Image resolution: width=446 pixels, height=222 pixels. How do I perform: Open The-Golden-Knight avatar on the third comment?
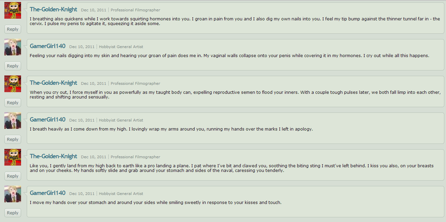pos(13,84)
